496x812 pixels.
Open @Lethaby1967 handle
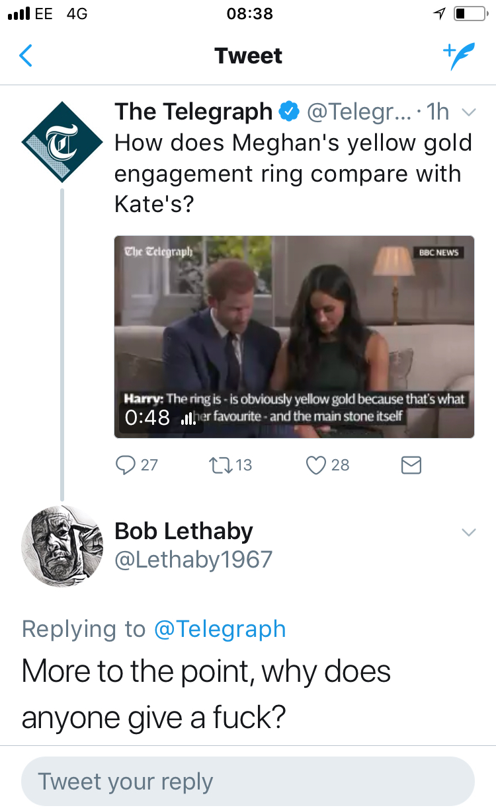(193, 560)
